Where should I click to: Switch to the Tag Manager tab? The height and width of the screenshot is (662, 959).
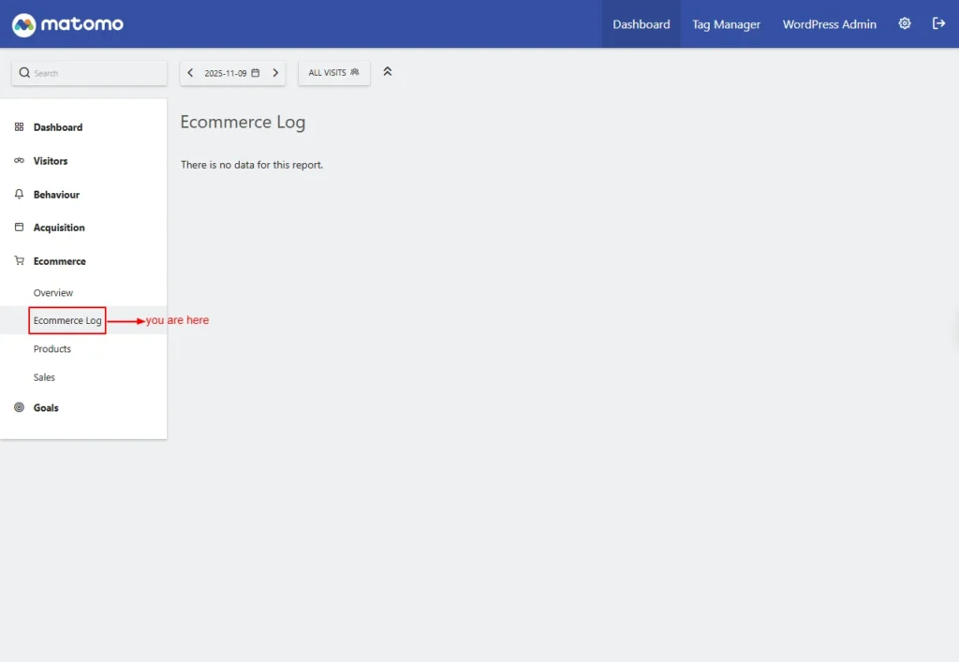[x=726, y=24]
